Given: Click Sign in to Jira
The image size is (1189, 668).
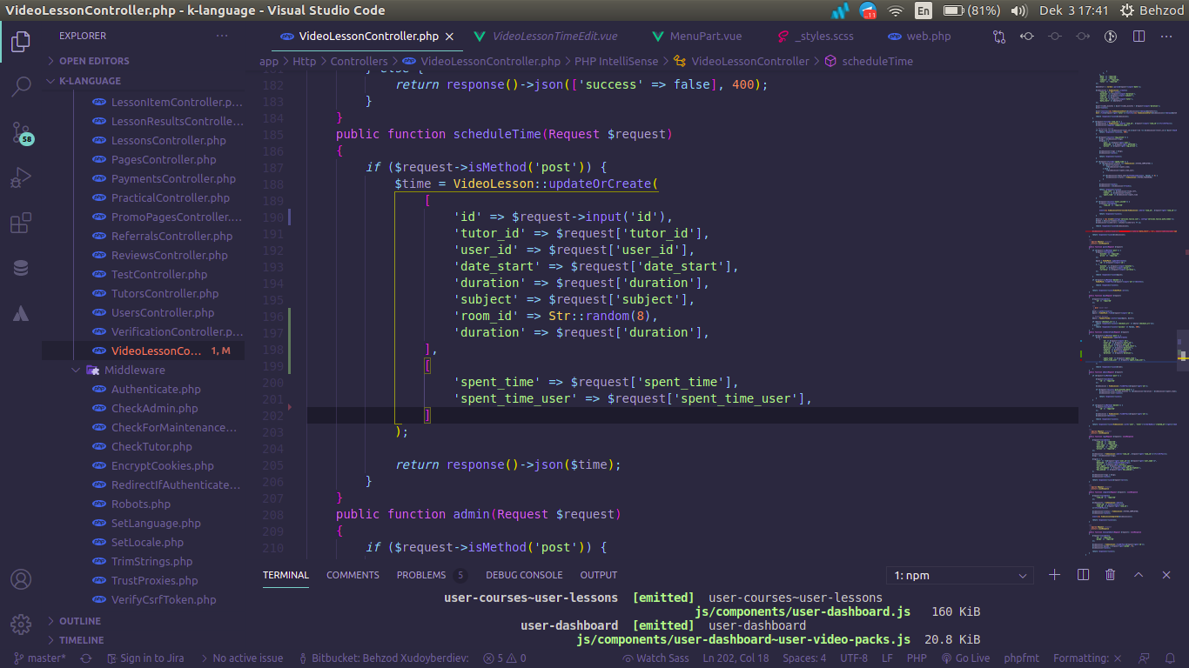Looking at the screenshot, I should point(145,658).
